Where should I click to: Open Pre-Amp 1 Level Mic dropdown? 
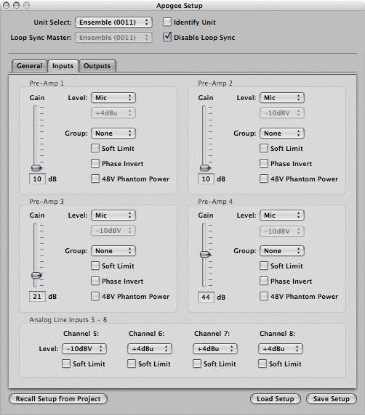tap(113, 98)
